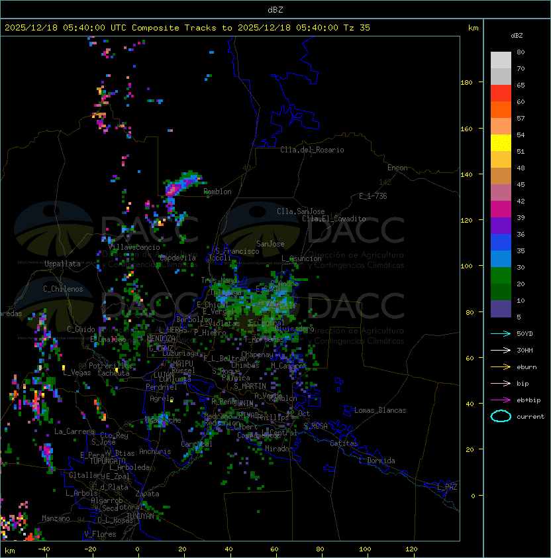The image size is (551, 558).
Task: Click the 'Capdevila' map label
Action: 178,258
